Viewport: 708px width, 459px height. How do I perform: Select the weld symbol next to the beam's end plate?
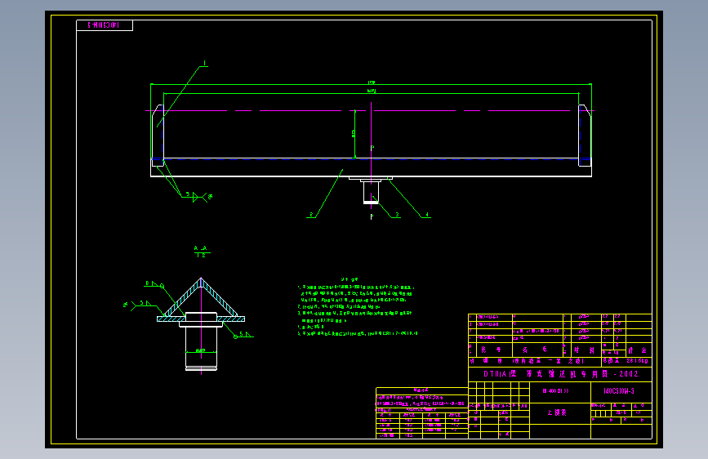point(197,197)
